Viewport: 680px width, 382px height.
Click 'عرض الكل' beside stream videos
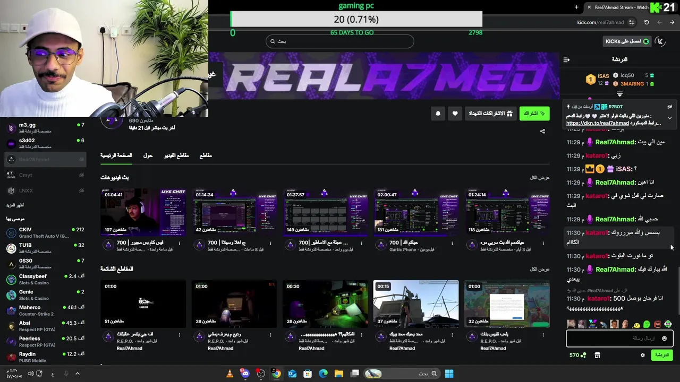point(540,178)
